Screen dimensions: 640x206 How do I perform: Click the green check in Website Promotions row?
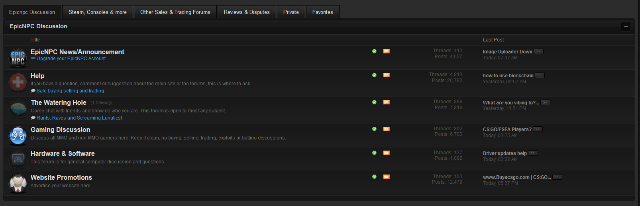click(374, 177)
